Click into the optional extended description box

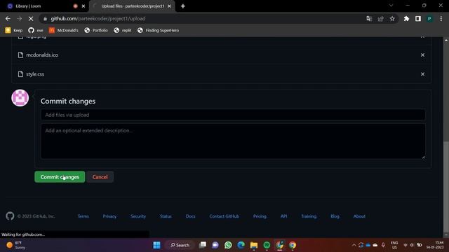click(233, 141)
